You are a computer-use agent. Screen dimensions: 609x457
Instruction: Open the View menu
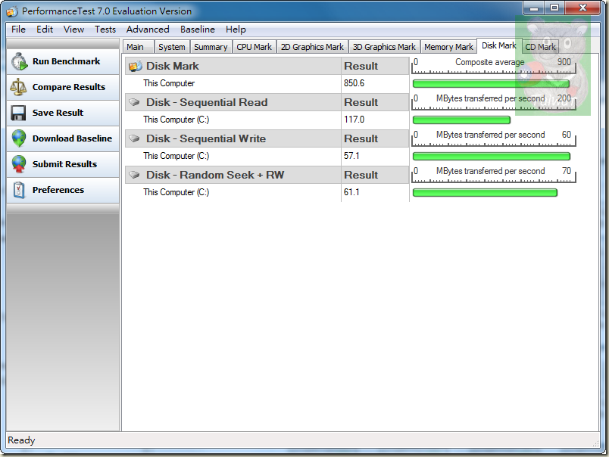(73, 30)
